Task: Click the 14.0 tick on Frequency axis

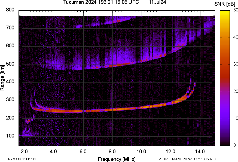Action: point(200,151)
